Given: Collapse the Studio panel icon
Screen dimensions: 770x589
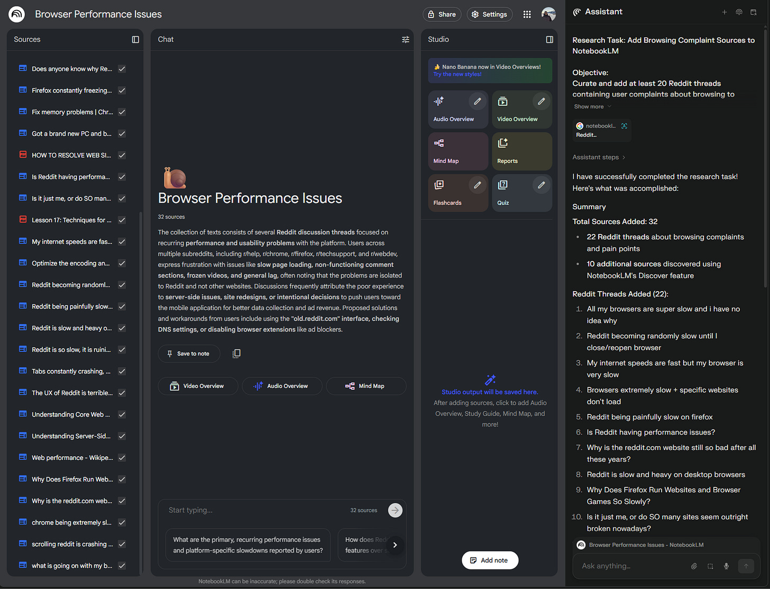Looking at the screenshot, I should click(549, 39).
